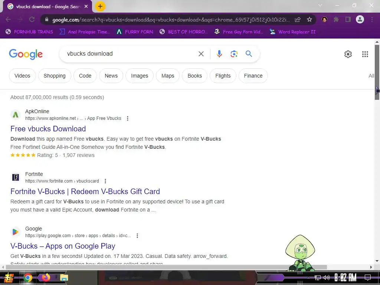The image size is (380, 285).
Task: Open the Chrome profile avatar
Action: point(360,19)
